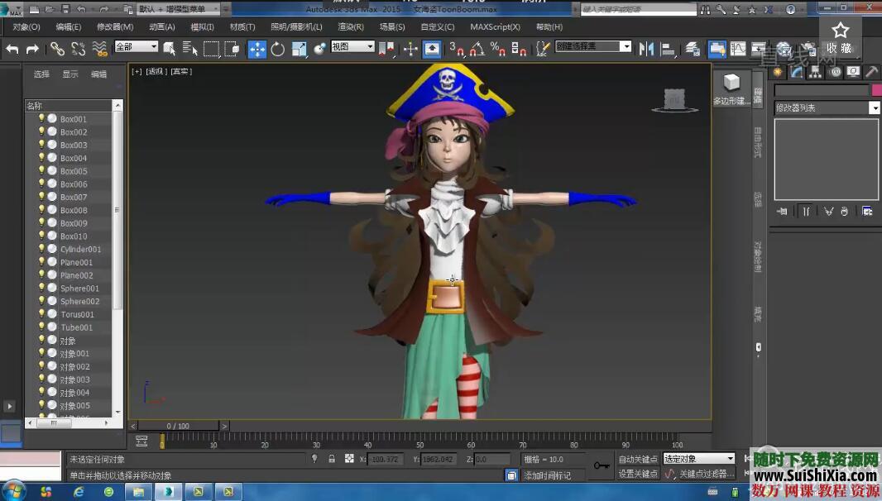The height and width of the screenshot is (501, 882).
Task: Choose the Rectangular Selection Region tool
Action: point(211,50)
